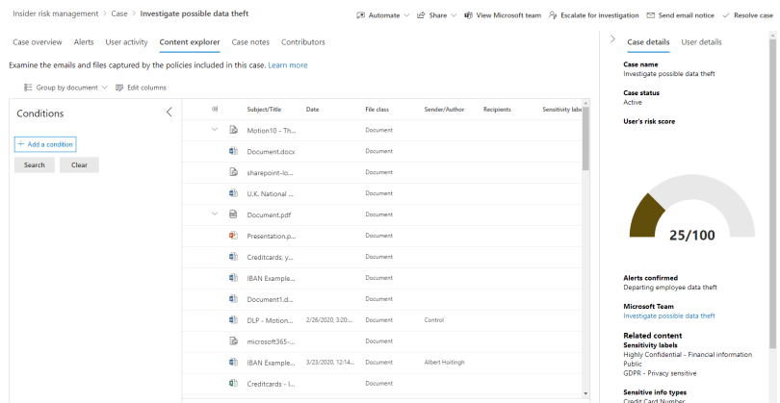Sort by the Date column header

pyautogui.click(x=312, y=110)
